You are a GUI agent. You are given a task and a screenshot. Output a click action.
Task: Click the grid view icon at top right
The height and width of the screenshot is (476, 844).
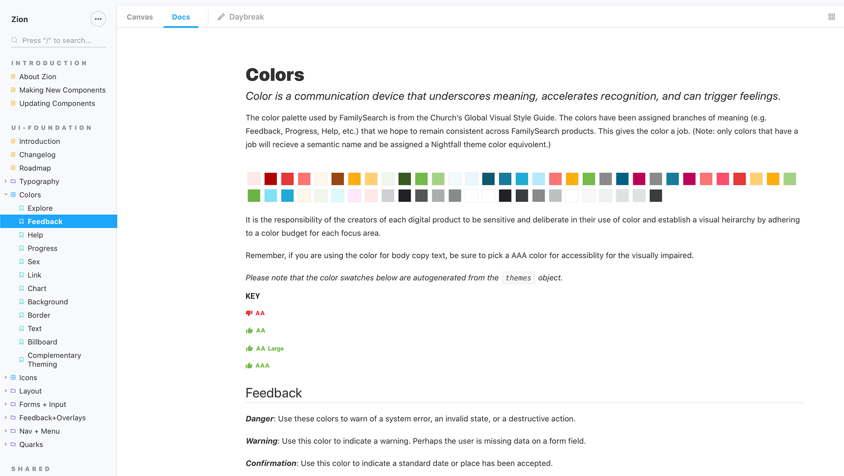click(x=831, y=17)
